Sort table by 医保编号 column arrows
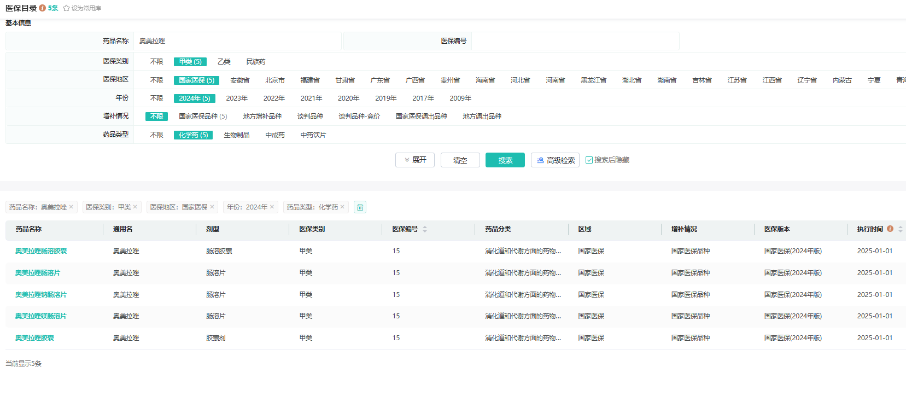 click(x=425, y=229)
